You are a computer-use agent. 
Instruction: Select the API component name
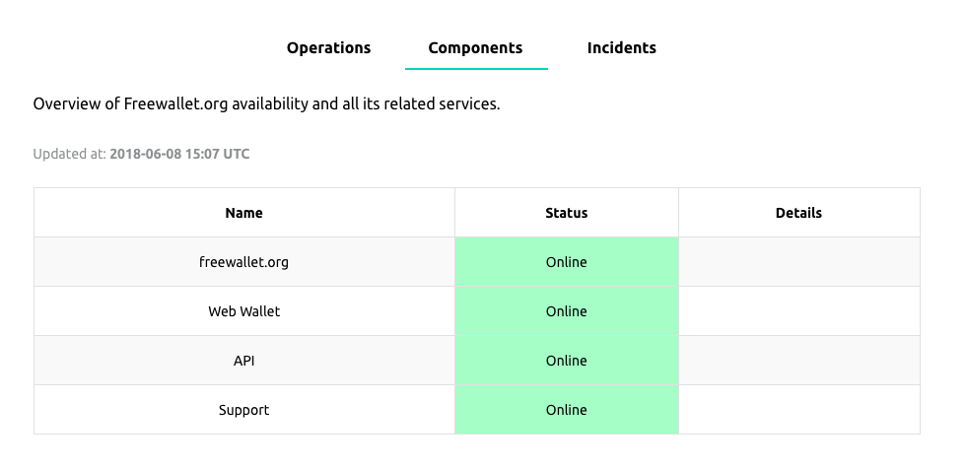pos(244,361)
